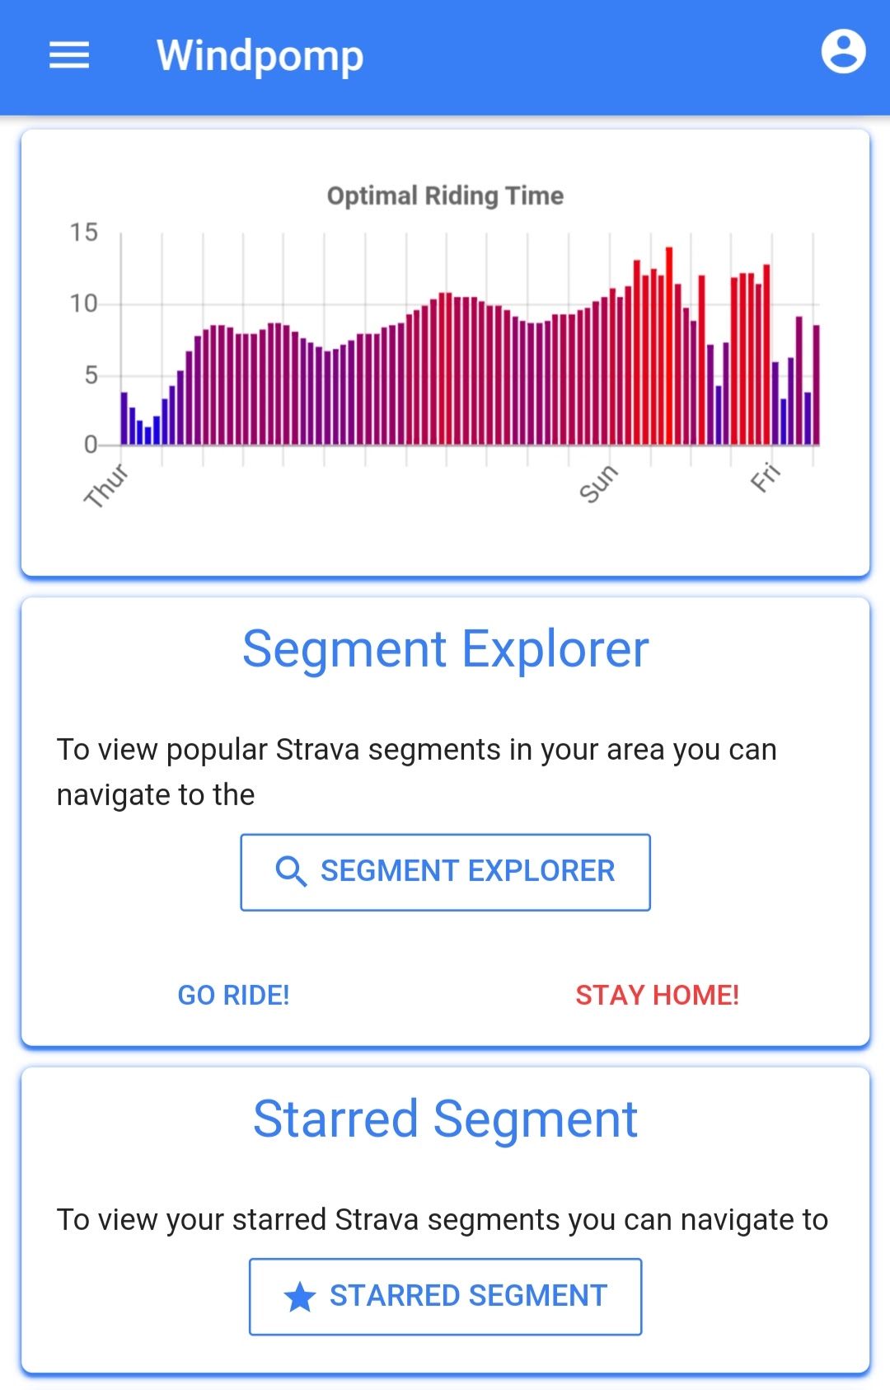Open the Starred Segment button
This screenshot has height=1390, width=890.
tap(445, 1296)
